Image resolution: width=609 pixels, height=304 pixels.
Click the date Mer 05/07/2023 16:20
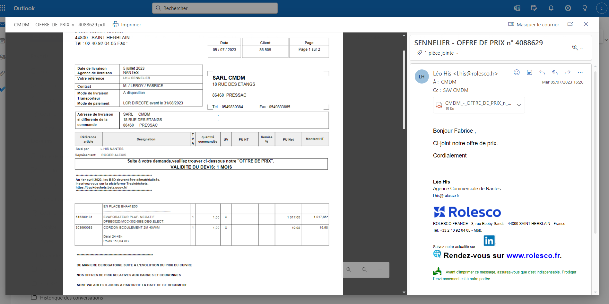tap(562, 82)
